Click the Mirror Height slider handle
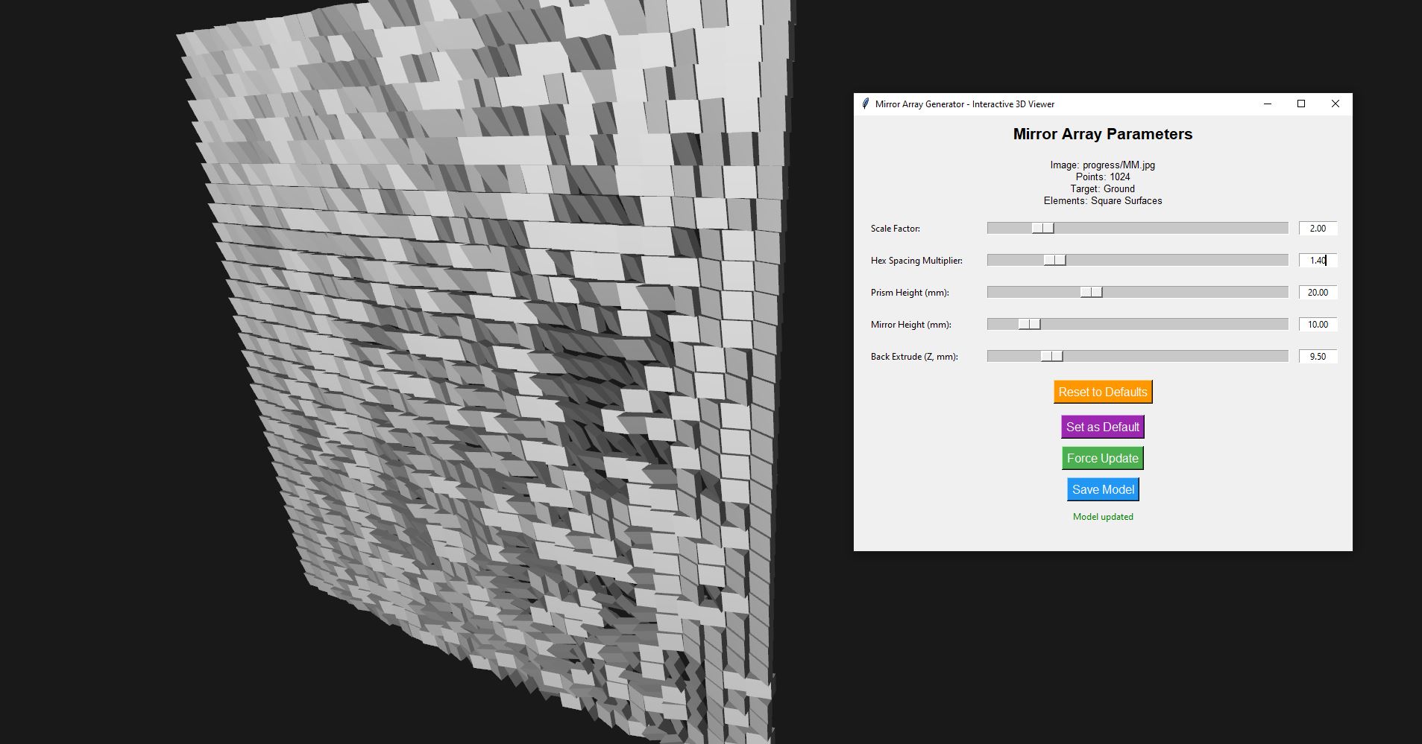The image size is (1422, 744). (x=1029, y=324)
